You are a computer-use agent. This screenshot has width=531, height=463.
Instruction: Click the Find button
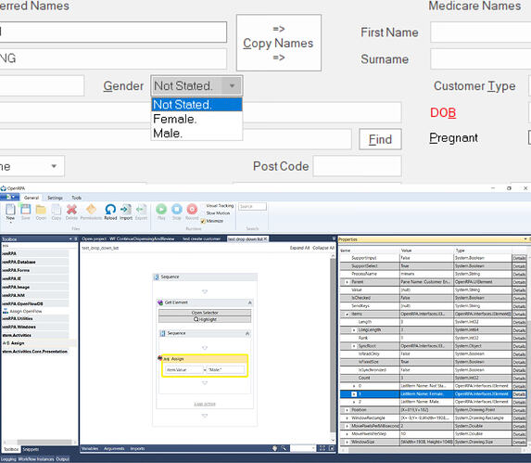coord(380,139)
